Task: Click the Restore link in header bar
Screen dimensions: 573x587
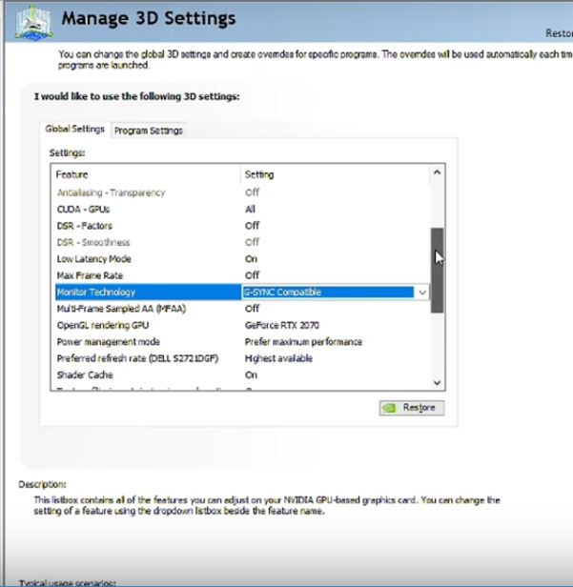Action: point(559,33)
